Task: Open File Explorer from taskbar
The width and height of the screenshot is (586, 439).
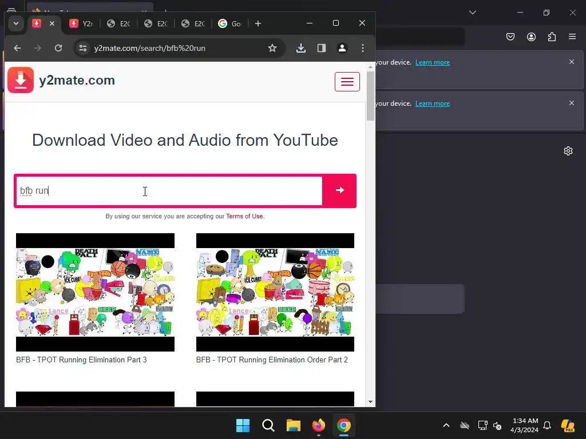Action: pos(294,425)
